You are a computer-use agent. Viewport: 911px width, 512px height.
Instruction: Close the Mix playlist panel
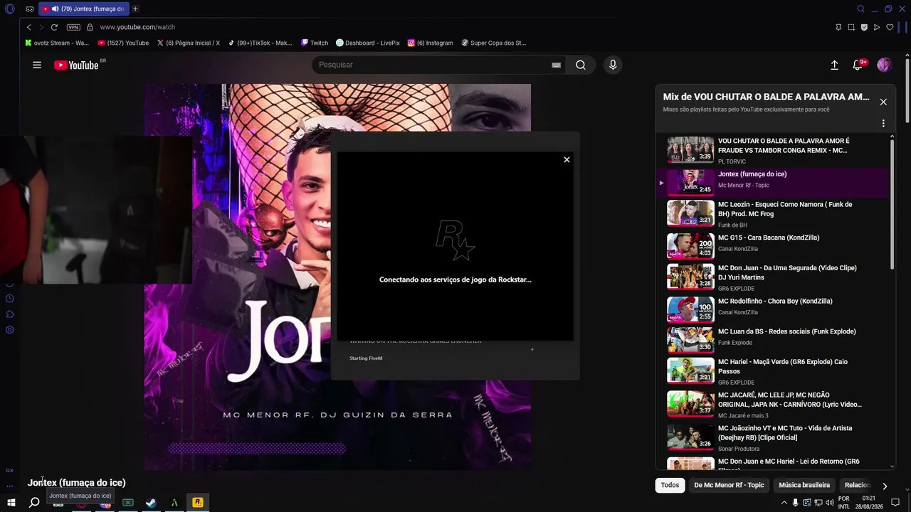click(883, 102)
